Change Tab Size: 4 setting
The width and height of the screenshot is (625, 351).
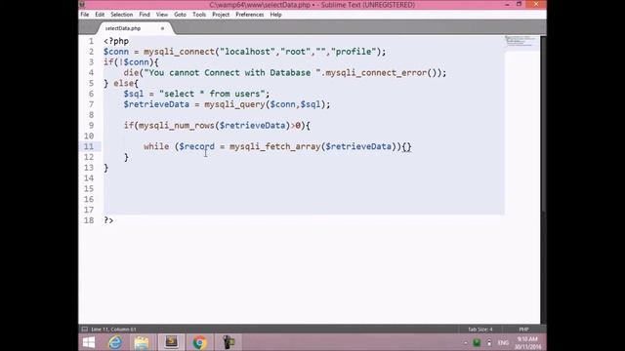click(x=480, y=330)
